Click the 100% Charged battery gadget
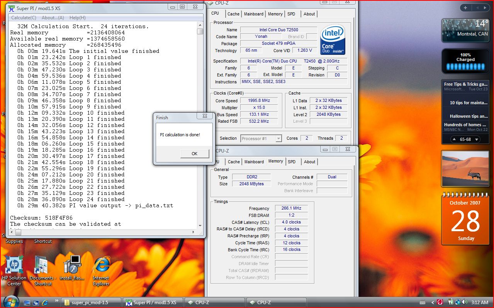This screenshot has height=308, width=494. (x=465, y=61)
